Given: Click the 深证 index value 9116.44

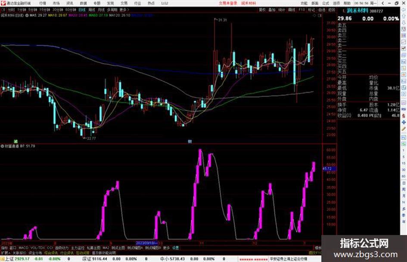Looking at the screenshot, I should point(99,259).
